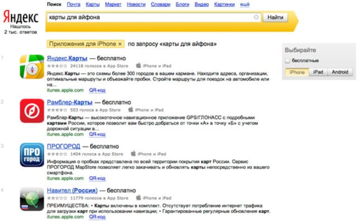Viewport: 359px width, 221px height.
Task: Enable the 'бесплатные' checkbox
Action: click(287, 61)
